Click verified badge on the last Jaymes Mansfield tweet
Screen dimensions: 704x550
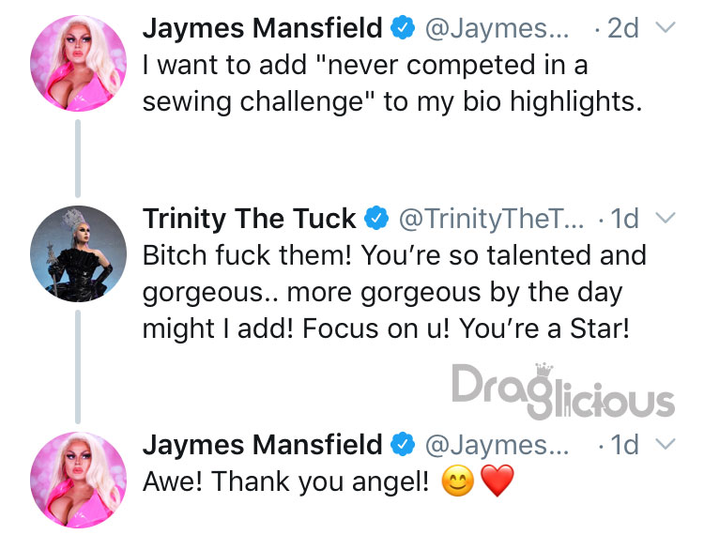tap(403, 445)
